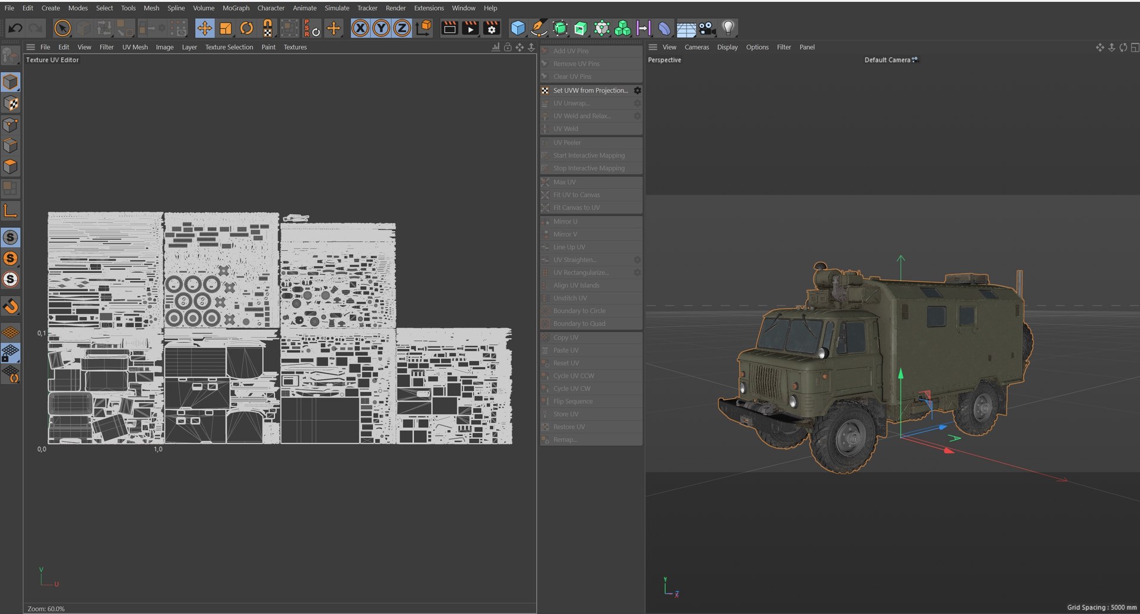The image size is (1140, 614).
Task: Open the MoGraph menu
Action: tap(236, 8)
